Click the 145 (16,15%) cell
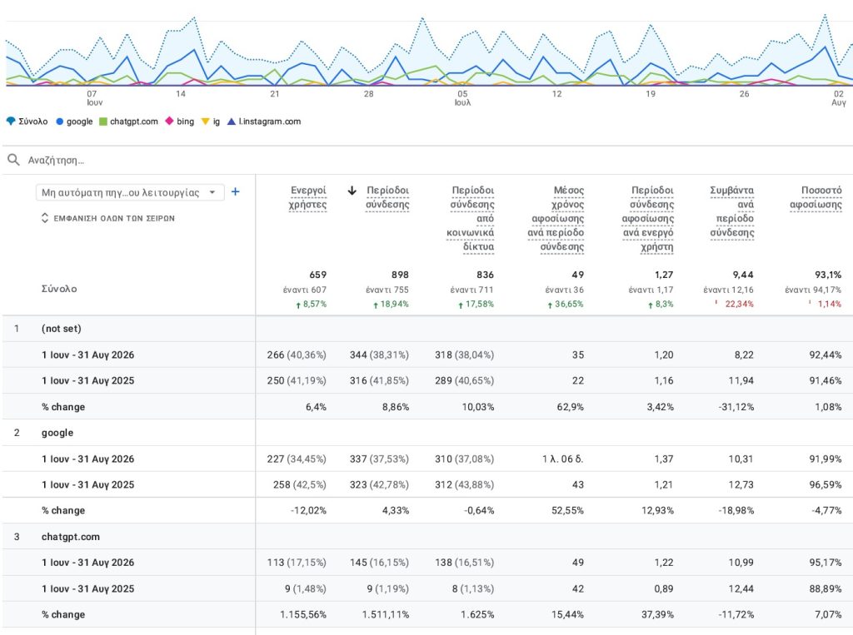Screen dimensions: 853x635 [379, 562]
